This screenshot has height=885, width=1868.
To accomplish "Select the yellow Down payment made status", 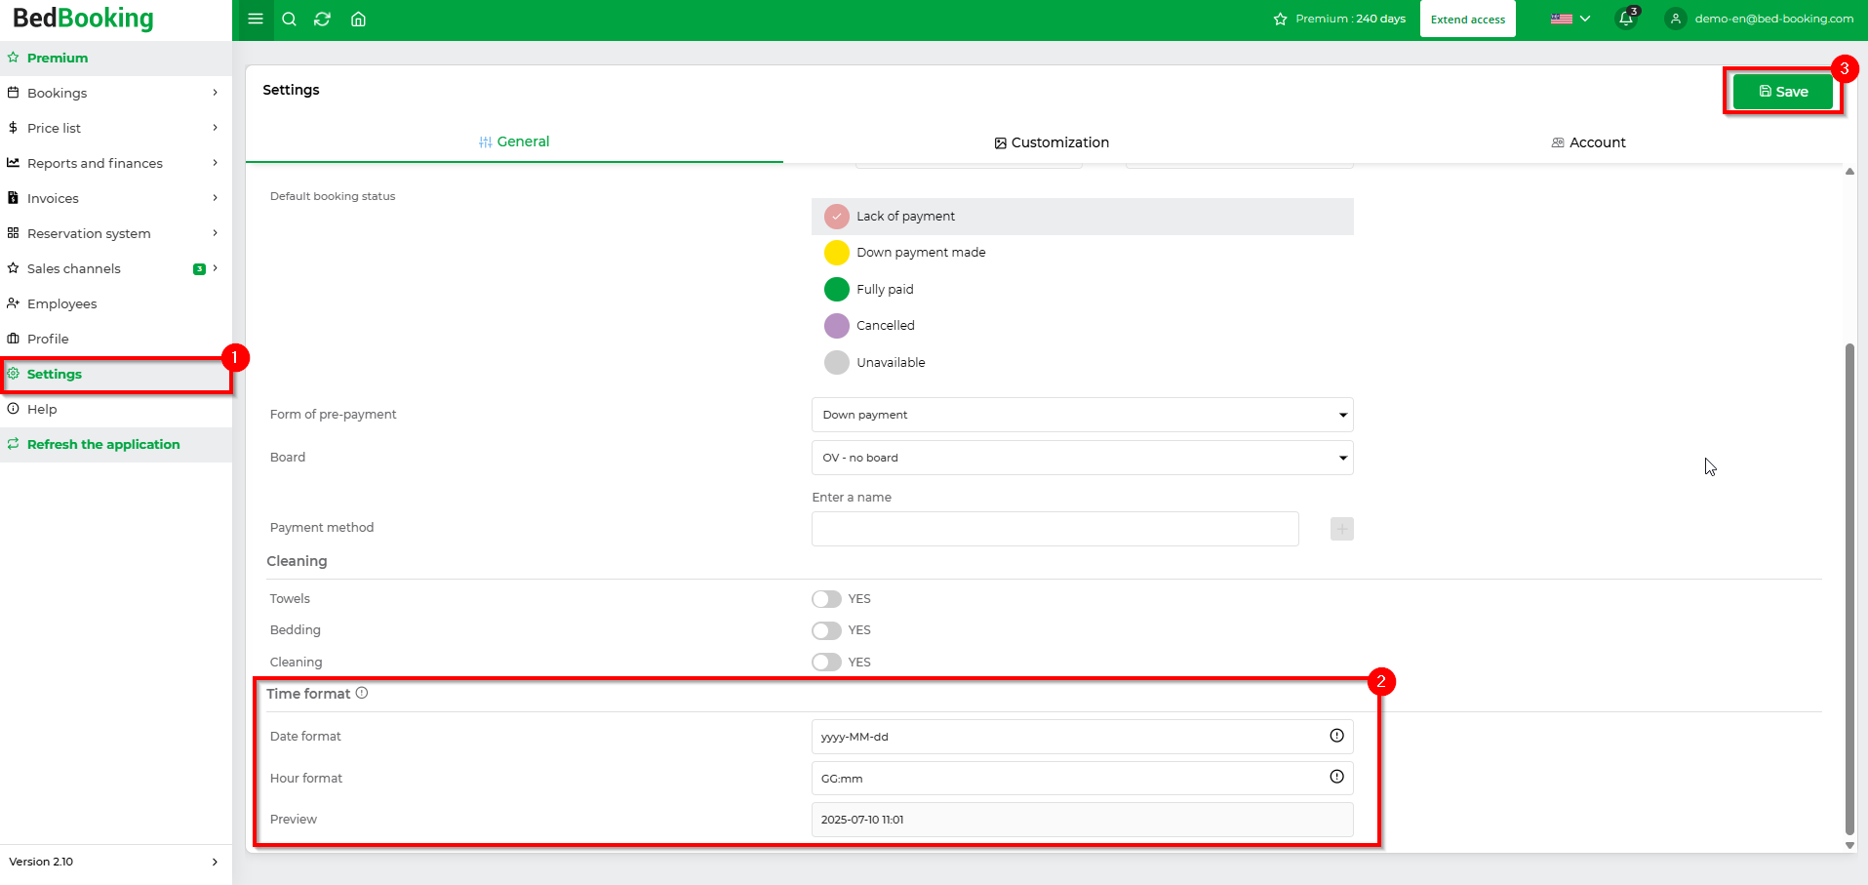I will [837, 253].
